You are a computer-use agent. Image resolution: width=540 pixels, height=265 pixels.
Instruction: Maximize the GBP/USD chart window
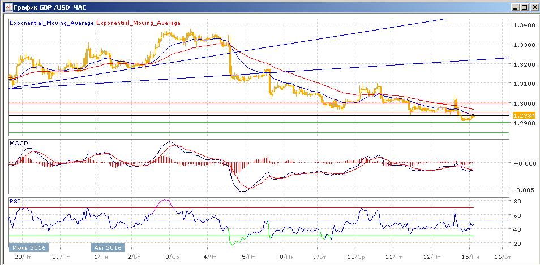click(x=522, y=7)
